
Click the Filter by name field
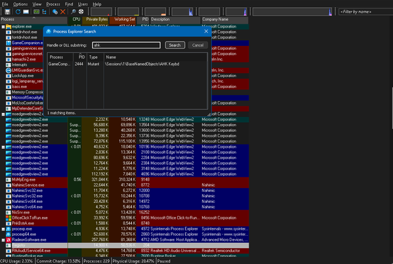point(365,12)
